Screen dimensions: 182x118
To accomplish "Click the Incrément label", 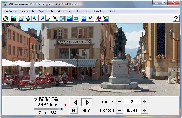I will [106, 102].
